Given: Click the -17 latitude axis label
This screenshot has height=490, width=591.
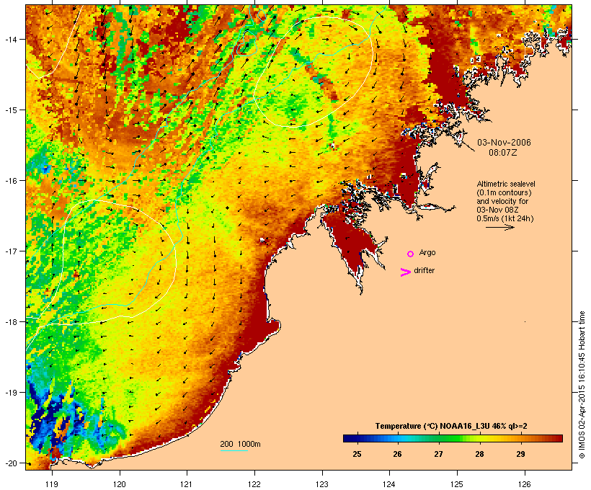Looking at the screenshot, I should tap(11, 251).
